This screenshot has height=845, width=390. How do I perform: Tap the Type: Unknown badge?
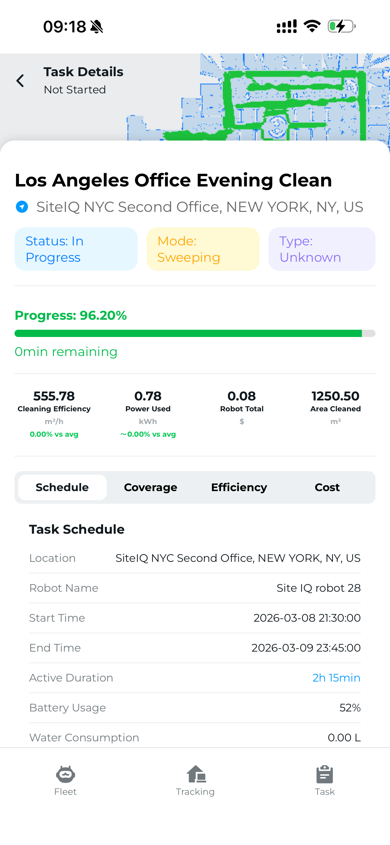pyautogui.click(x=322, y=249)
